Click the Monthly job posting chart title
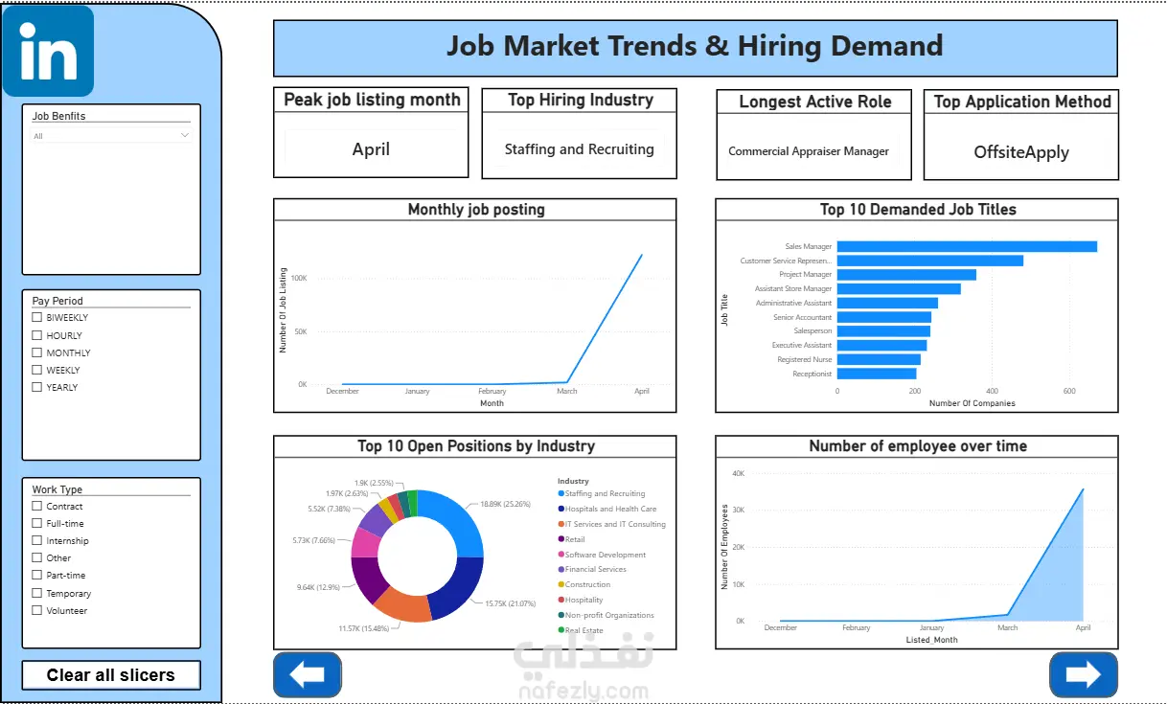 point(476,210)
